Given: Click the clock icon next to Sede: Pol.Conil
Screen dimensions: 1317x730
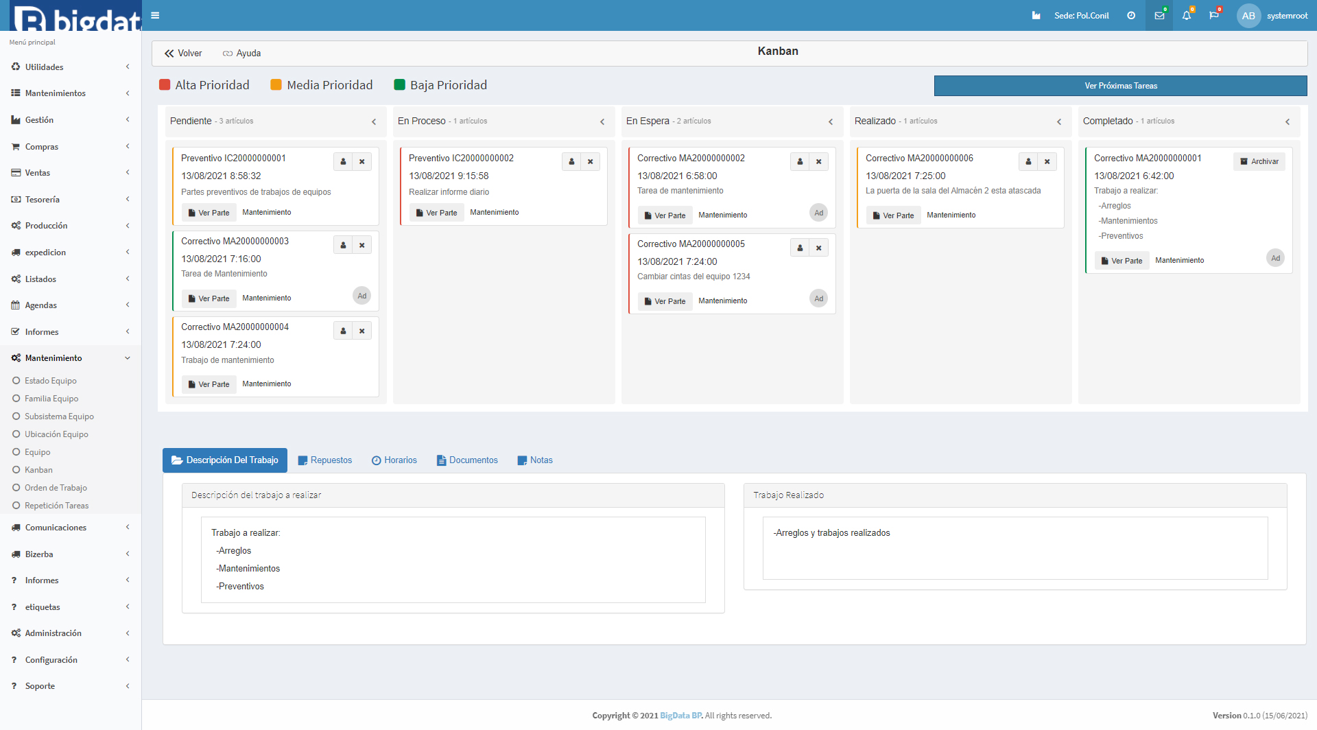Looking at the screenshot, I should click(x=1131, y=15).
